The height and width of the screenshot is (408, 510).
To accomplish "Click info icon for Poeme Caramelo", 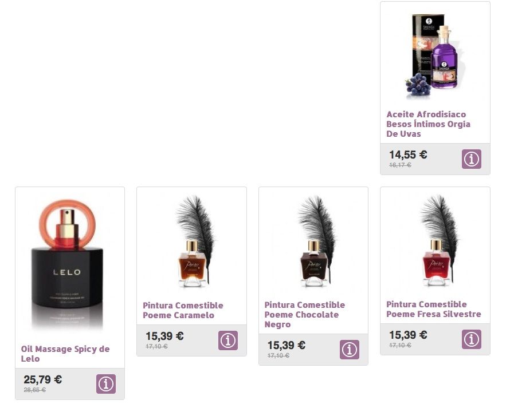I will [227, 340].
